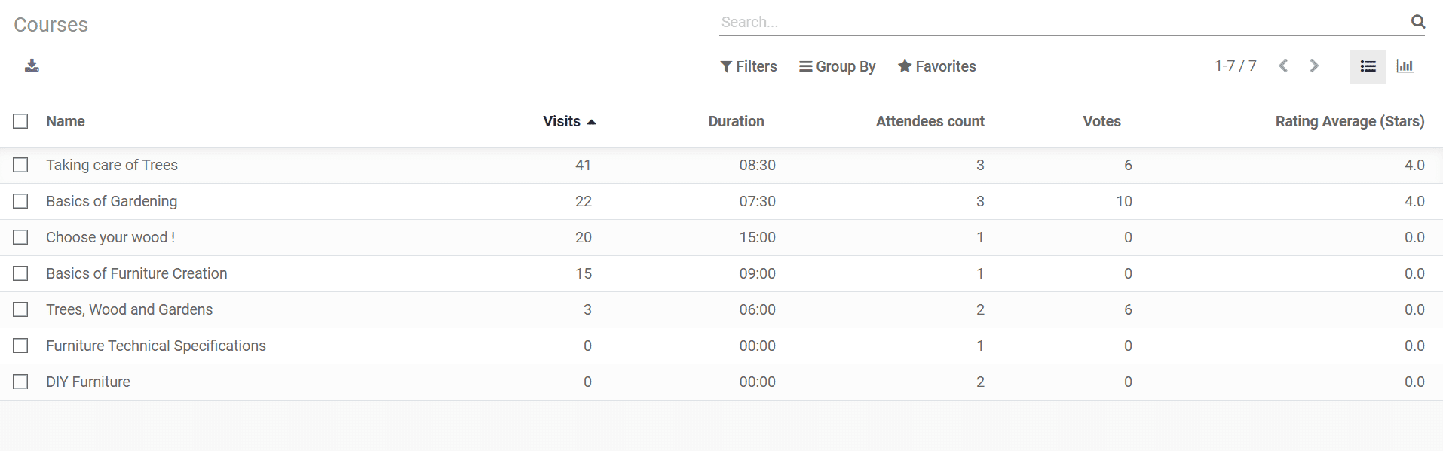The image size is (1443, 451).
Task: Sort by Rating Average (Stars) column
Action: pos(1350,121)
